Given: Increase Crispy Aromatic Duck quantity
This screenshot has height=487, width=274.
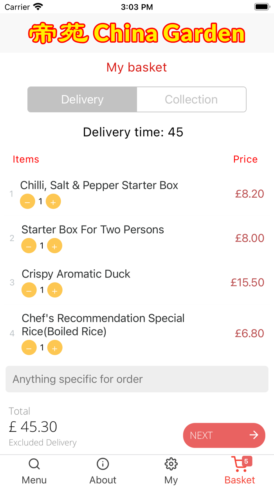Looking at the screenshot, I should click(55, 290).
